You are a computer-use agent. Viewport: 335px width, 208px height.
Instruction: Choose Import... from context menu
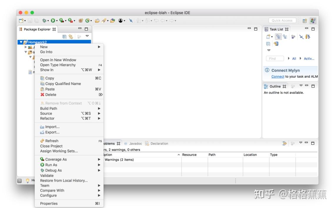click(x=69, y=127)
